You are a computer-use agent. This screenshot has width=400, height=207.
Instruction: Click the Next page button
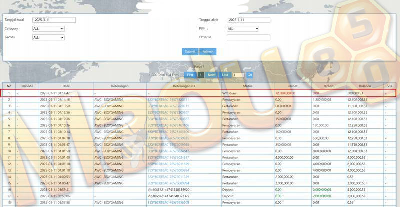[x=211, y=75]
